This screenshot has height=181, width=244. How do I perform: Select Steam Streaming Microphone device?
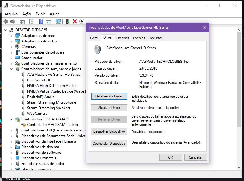(52, 102)
